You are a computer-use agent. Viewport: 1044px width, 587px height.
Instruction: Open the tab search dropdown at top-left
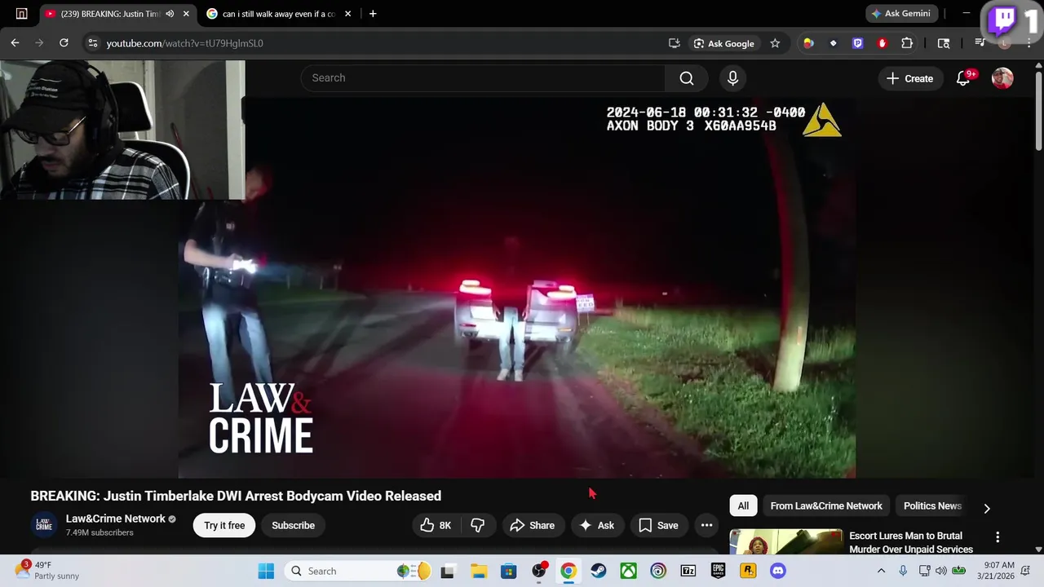tap(21, 14)
